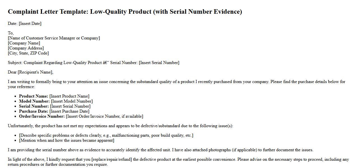358x168 pixels.
Task: Click the "[Describe specific problems or defects...]" bullet
Action: [x=106, y=135]
